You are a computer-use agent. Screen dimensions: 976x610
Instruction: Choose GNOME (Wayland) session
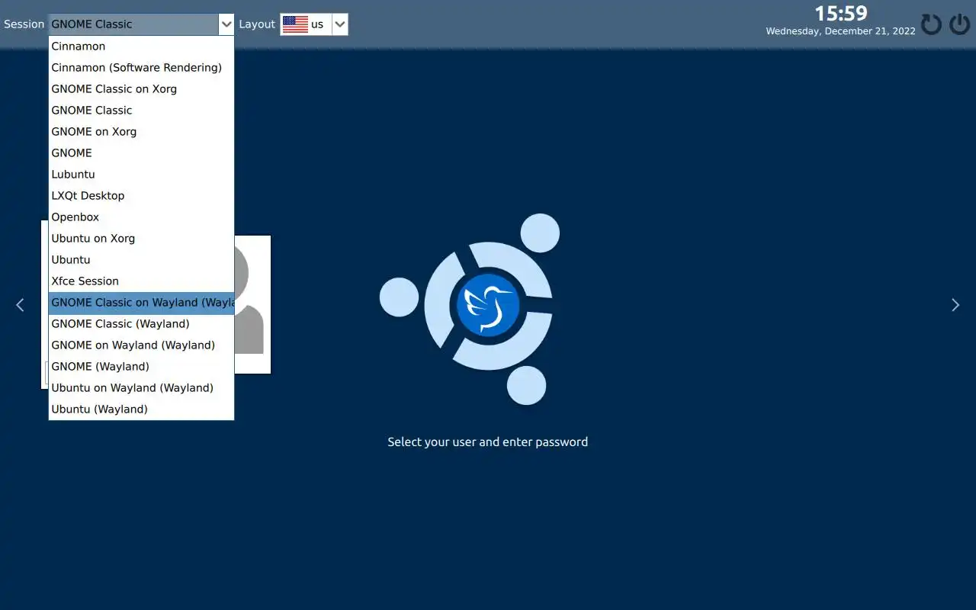click(x=141, y=367)
